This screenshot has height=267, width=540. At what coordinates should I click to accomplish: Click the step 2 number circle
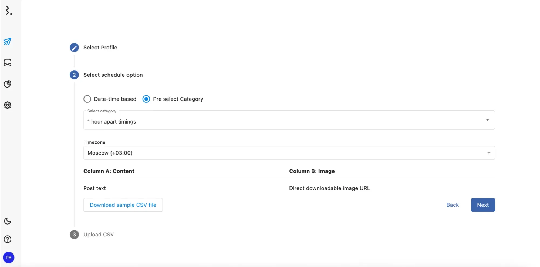click(74, 75)
